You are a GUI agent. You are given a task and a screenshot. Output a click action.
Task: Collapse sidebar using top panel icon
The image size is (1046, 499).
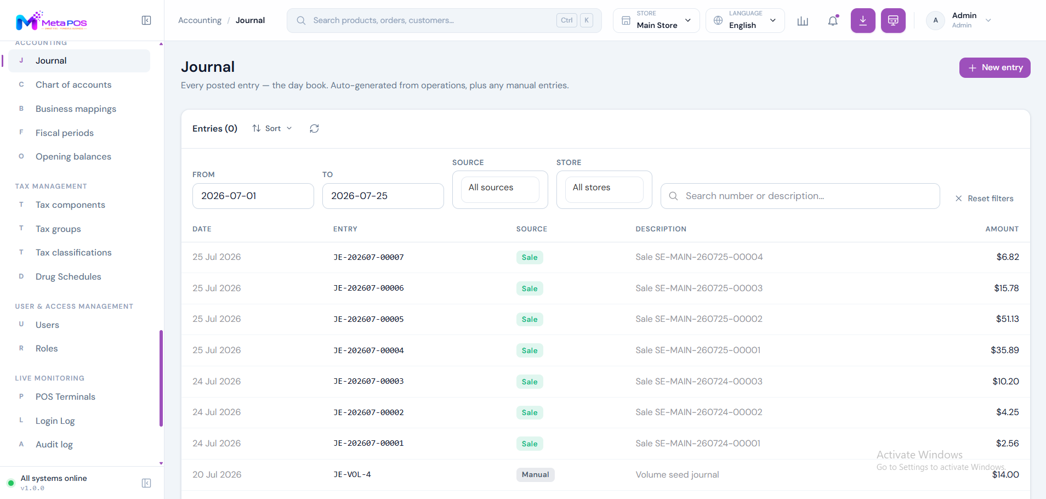click(x=146, y=20)
